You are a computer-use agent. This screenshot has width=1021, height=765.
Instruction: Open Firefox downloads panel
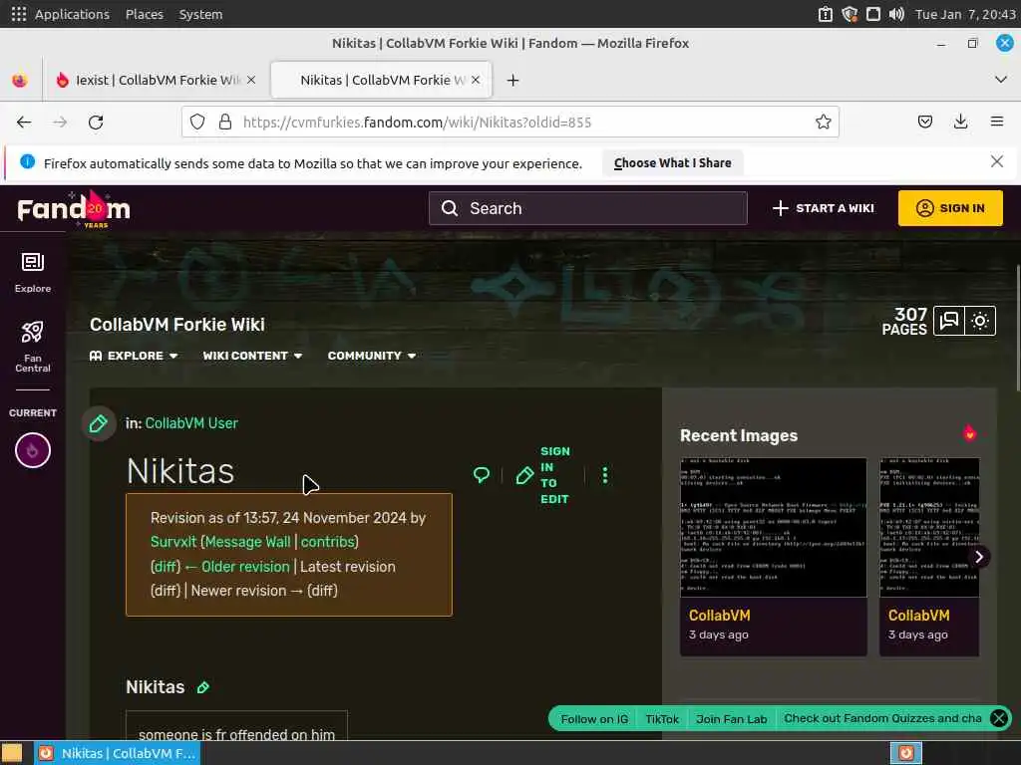click(x=960, y=122)
